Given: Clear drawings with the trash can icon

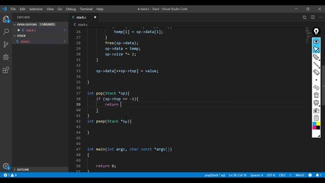Looking at the screenshot, I should 316,95.
